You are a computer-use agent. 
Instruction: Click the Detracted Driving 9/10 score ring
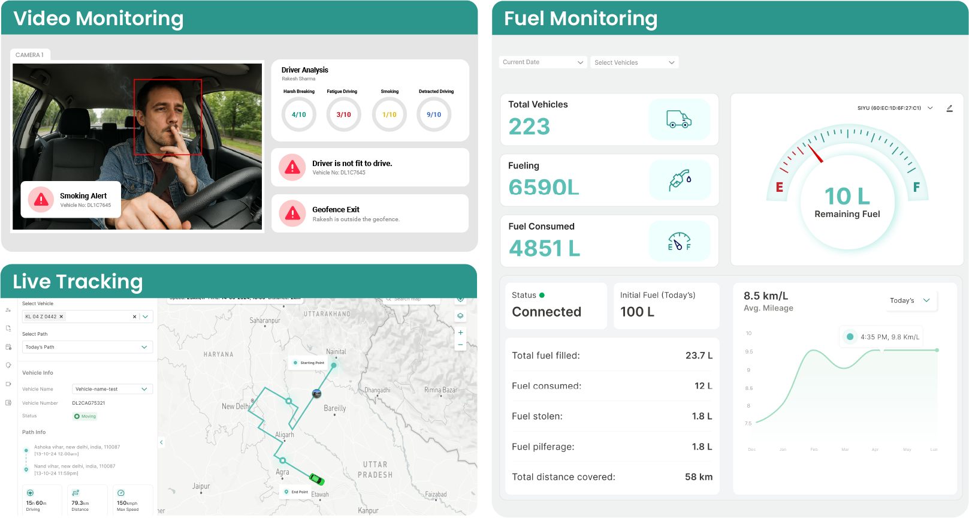(434, 115)
